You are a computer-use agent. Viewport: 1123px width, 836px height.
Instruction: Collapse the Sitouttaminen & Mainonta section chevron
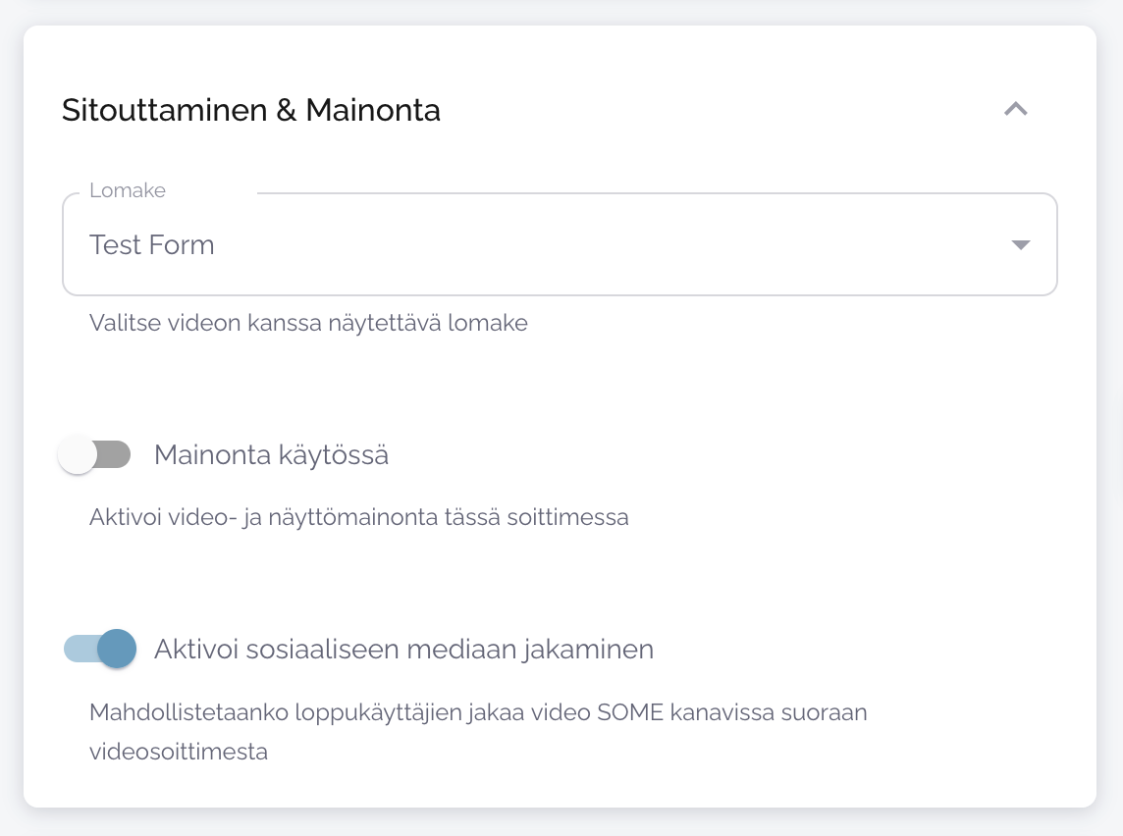1015,110
